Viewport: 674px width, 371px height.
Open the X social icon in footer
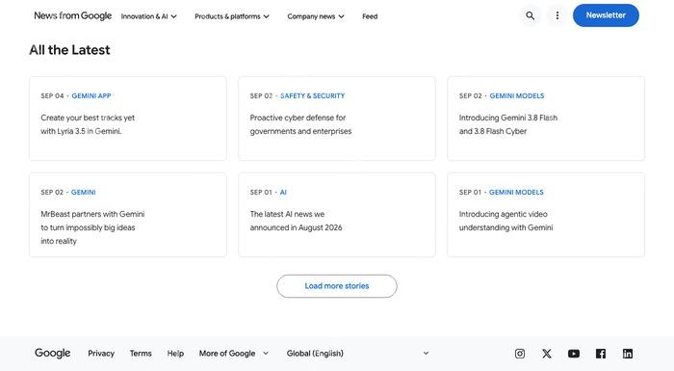click(x=546, y=354)
